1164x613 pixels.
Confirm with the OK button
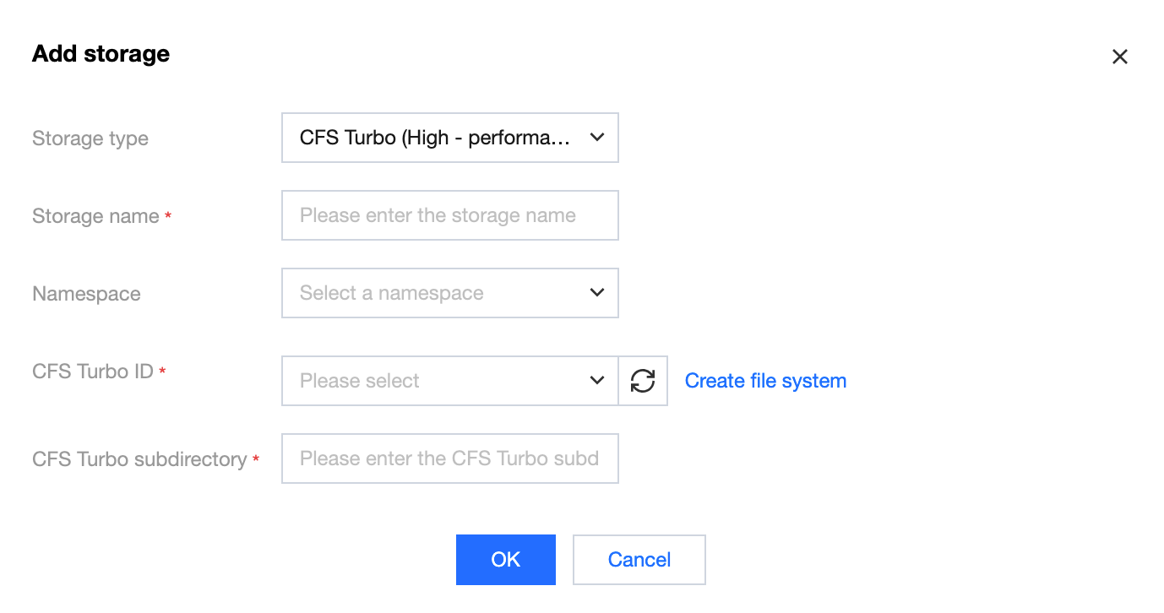click(505, 560)
